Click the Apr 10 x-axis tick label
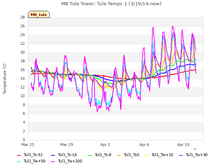 (183, 145)
